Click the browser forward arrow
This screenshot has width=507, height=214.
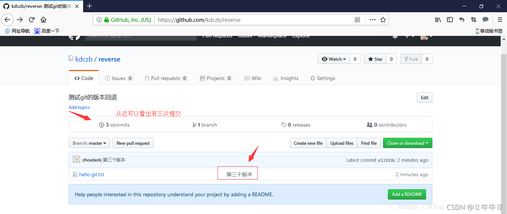(x=20, y=20)
